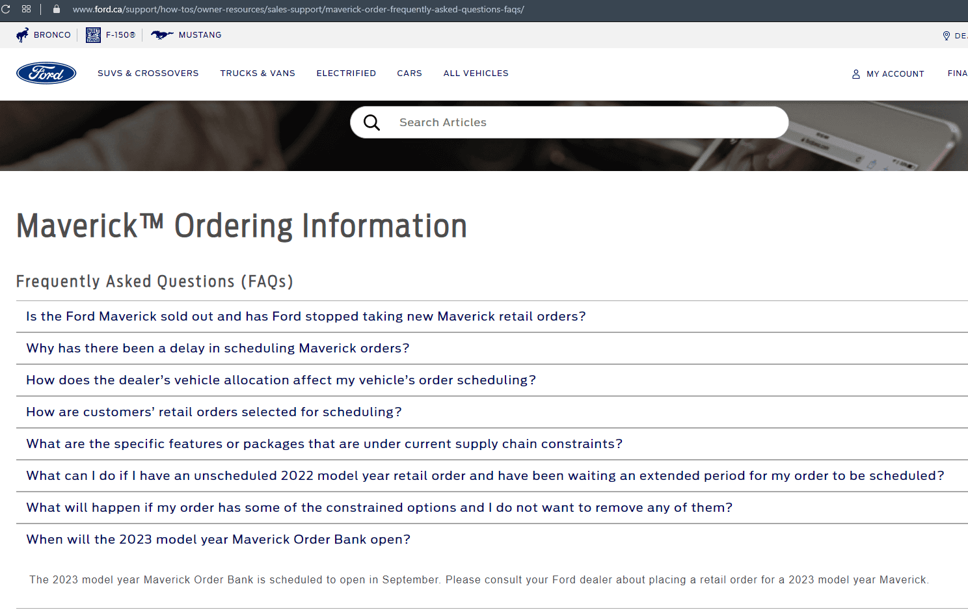The width and height of the screenshot is (968, 610).
Task: Go to the Mustang link
Action: 200,35
